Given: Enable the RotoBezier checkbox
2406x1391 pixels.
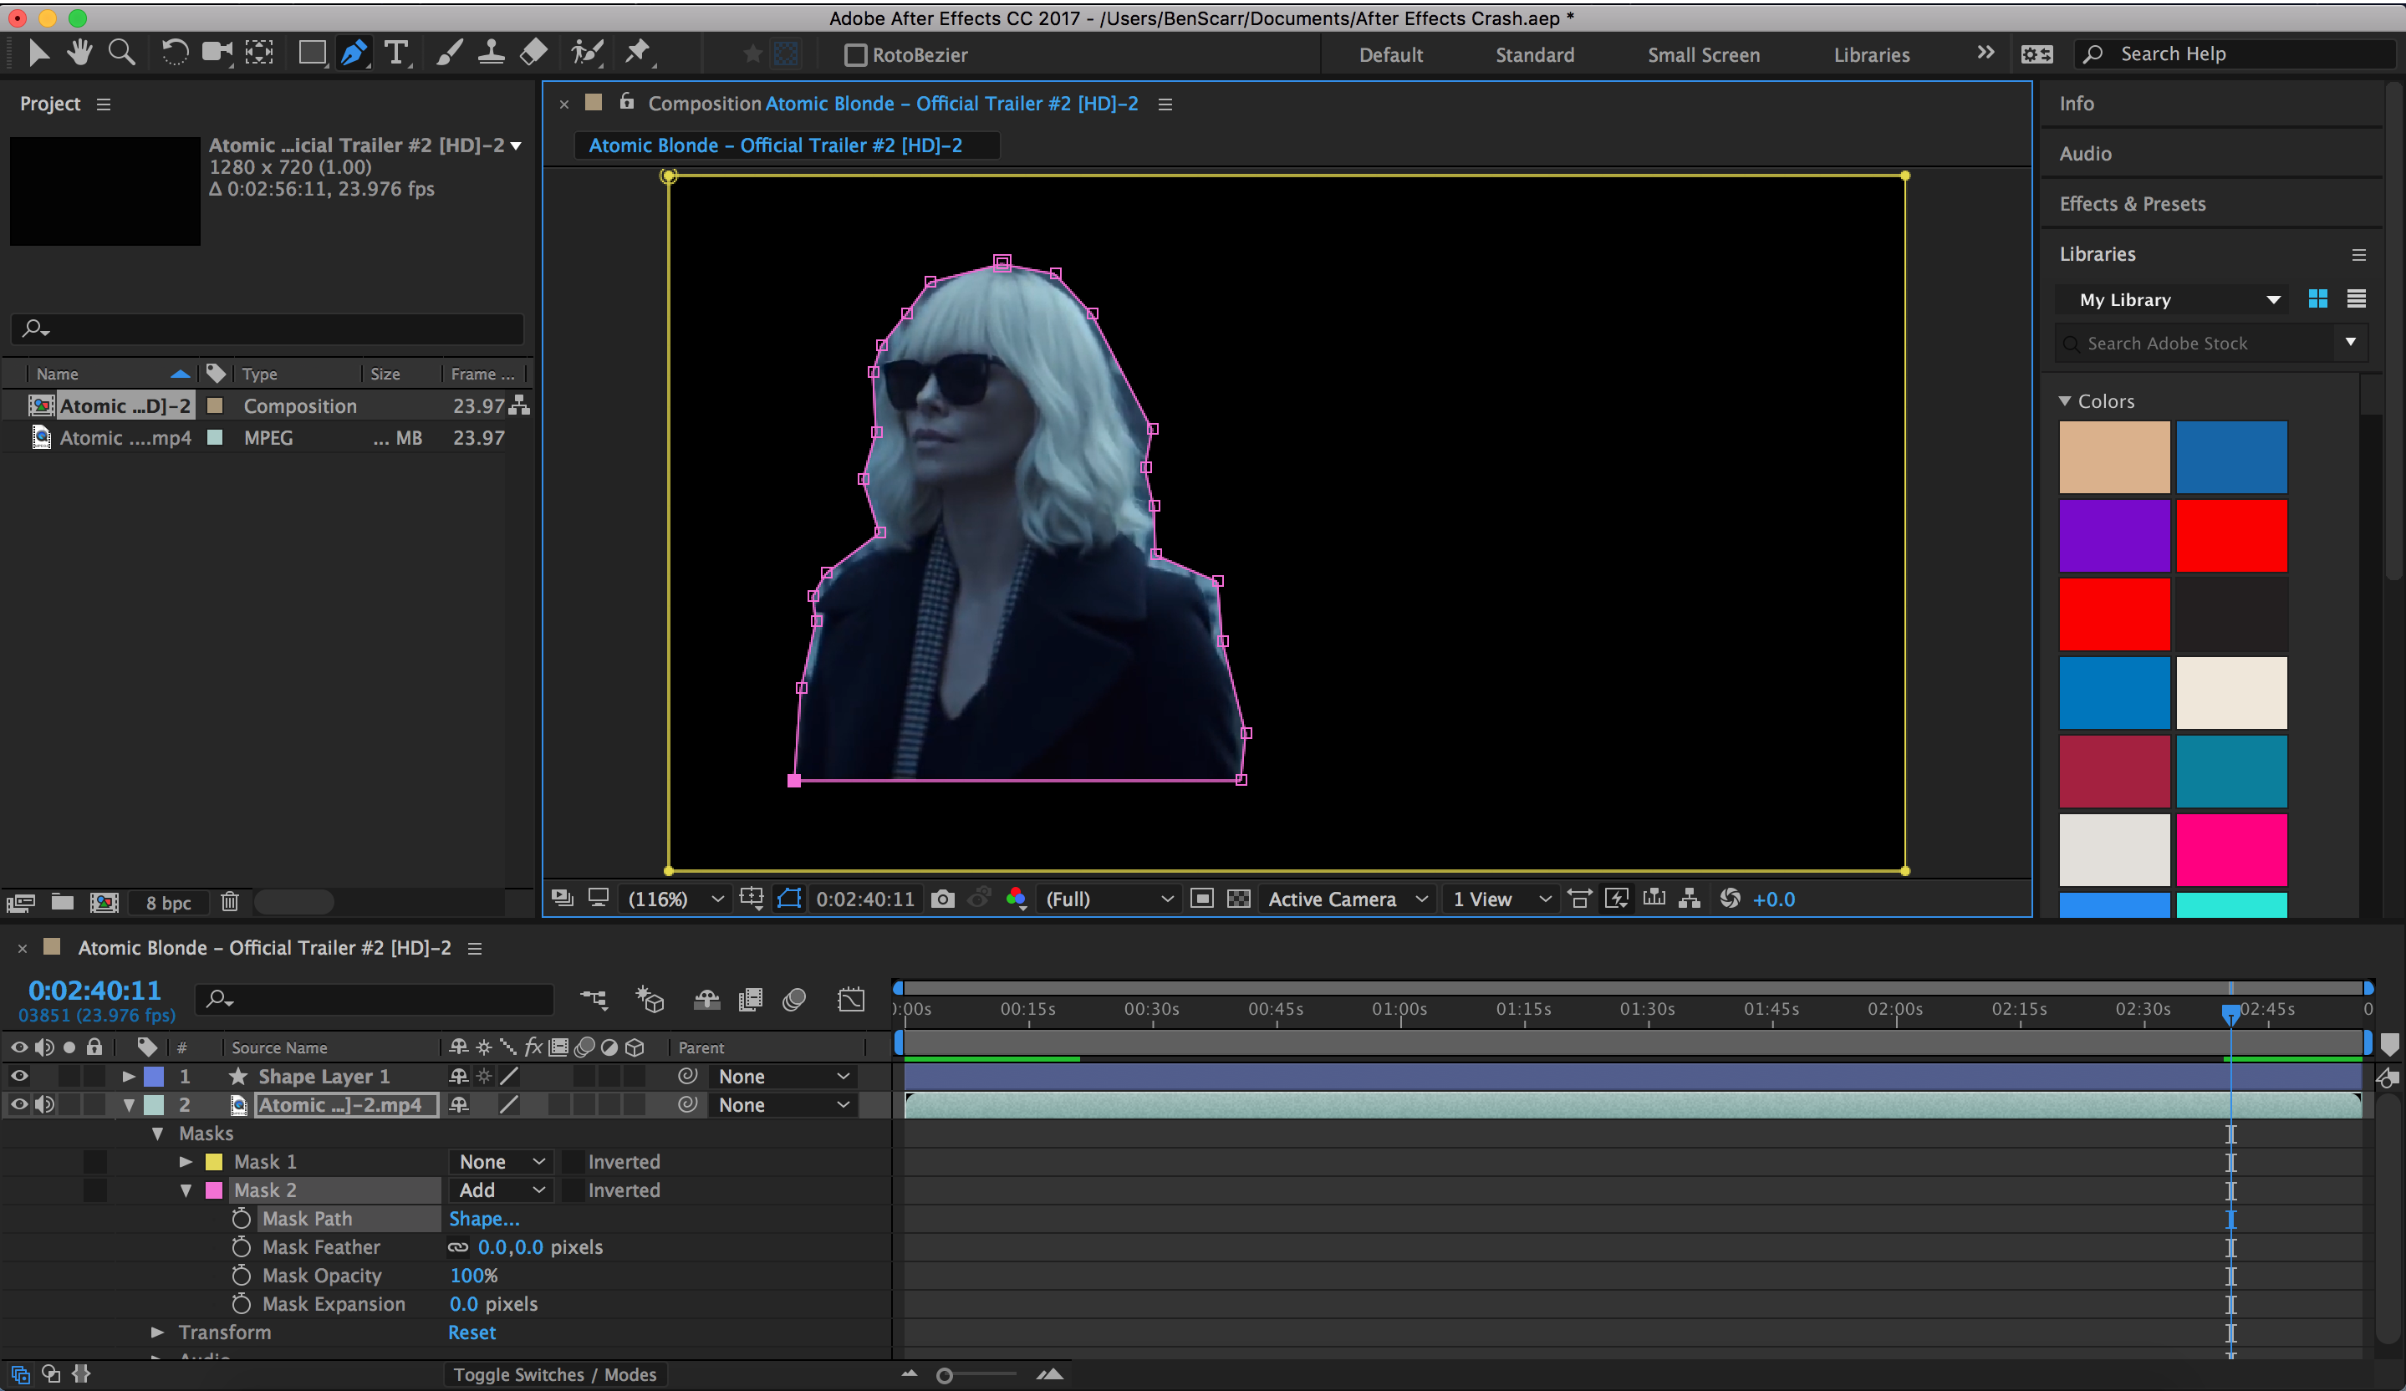Looking at the screenshot, I should click(x=855, y=55).
